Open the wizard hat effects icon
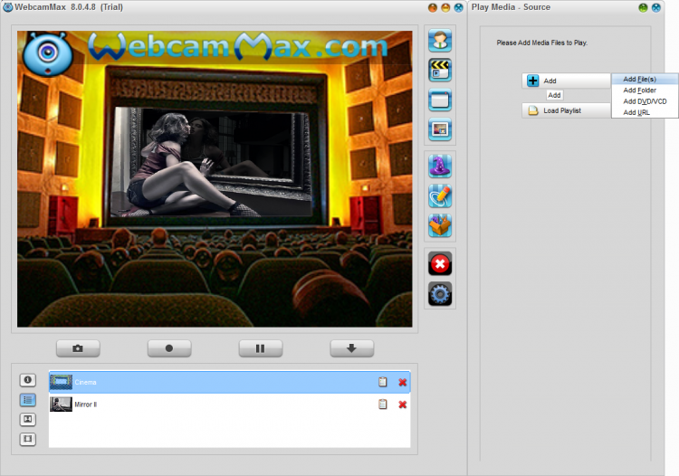This screenshot has height=476, width=679. coord(440,167)
